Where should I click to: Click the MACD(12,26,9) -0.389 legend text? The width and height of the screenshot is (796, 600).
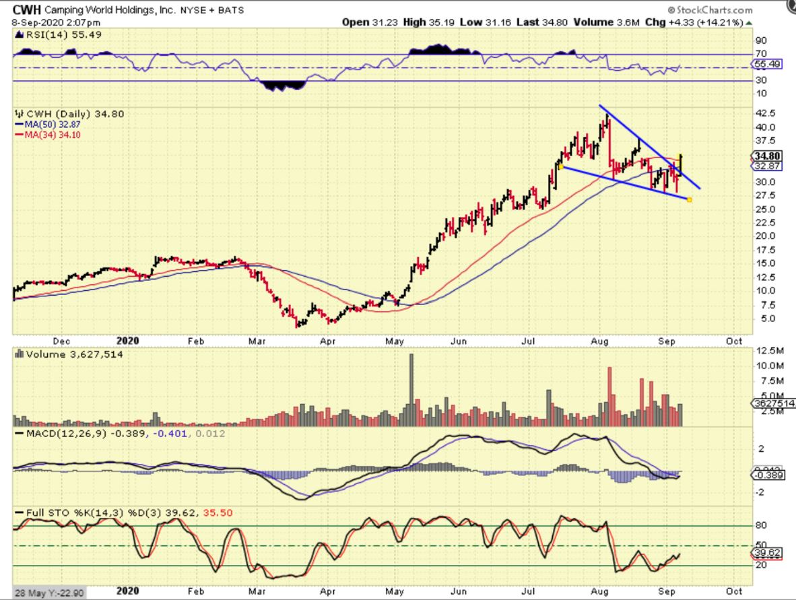pyautogui.click(x=86, y=434)
